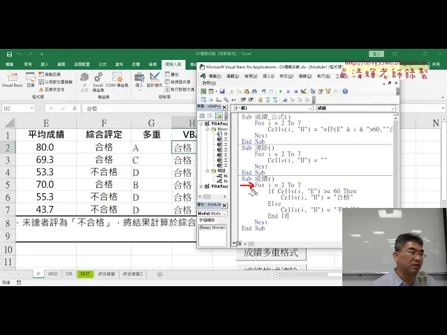Switch to Full Module View in code window
Screen dimensions: 447x335
pos(240,244)
